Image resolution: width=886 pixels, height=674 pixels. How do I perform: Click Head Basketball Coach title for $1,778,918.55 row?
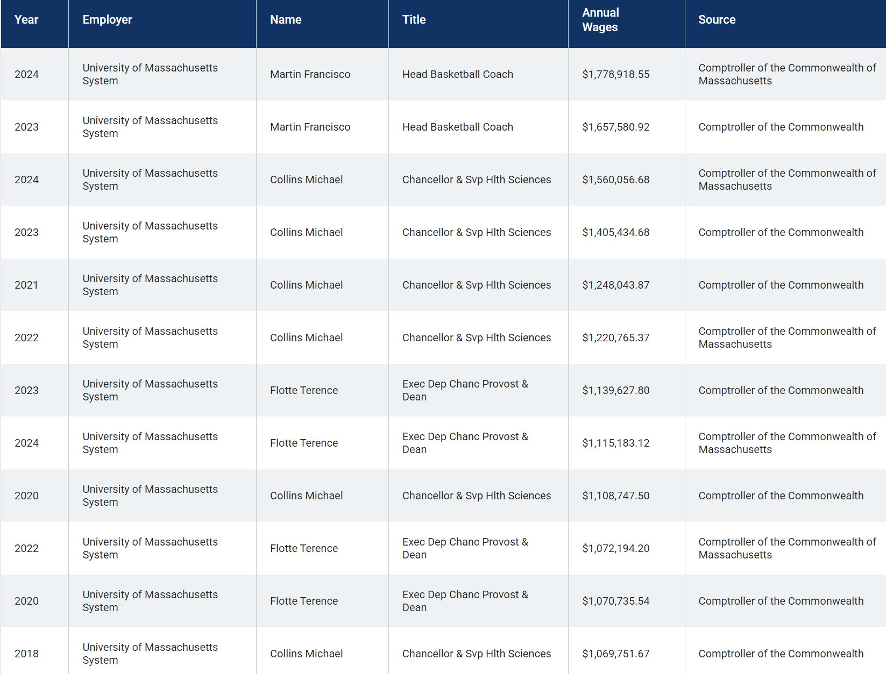point(457,75)
